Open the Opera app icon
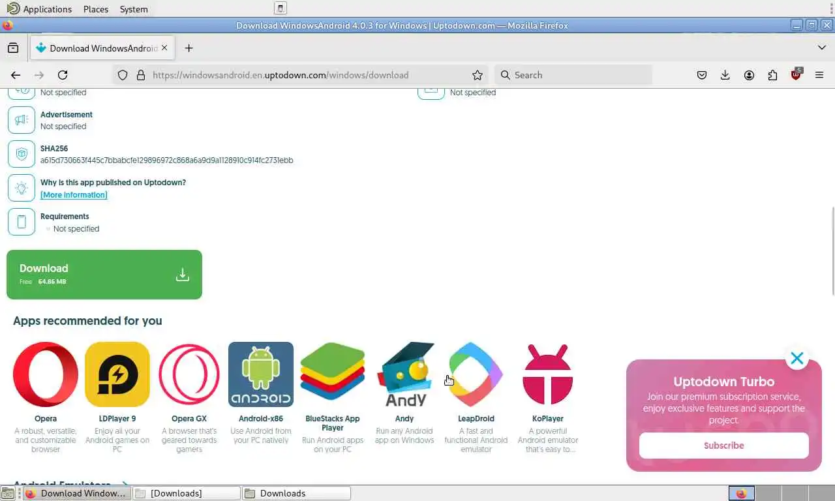 tap(46, 374)
